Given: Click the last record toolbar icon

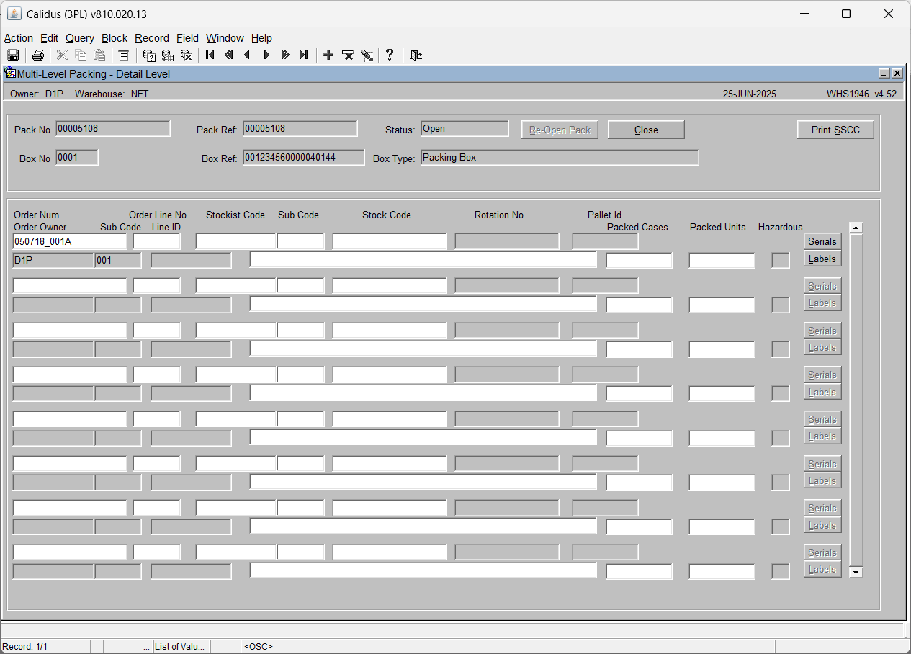Looking at the screenshot, I should point(304,55).
